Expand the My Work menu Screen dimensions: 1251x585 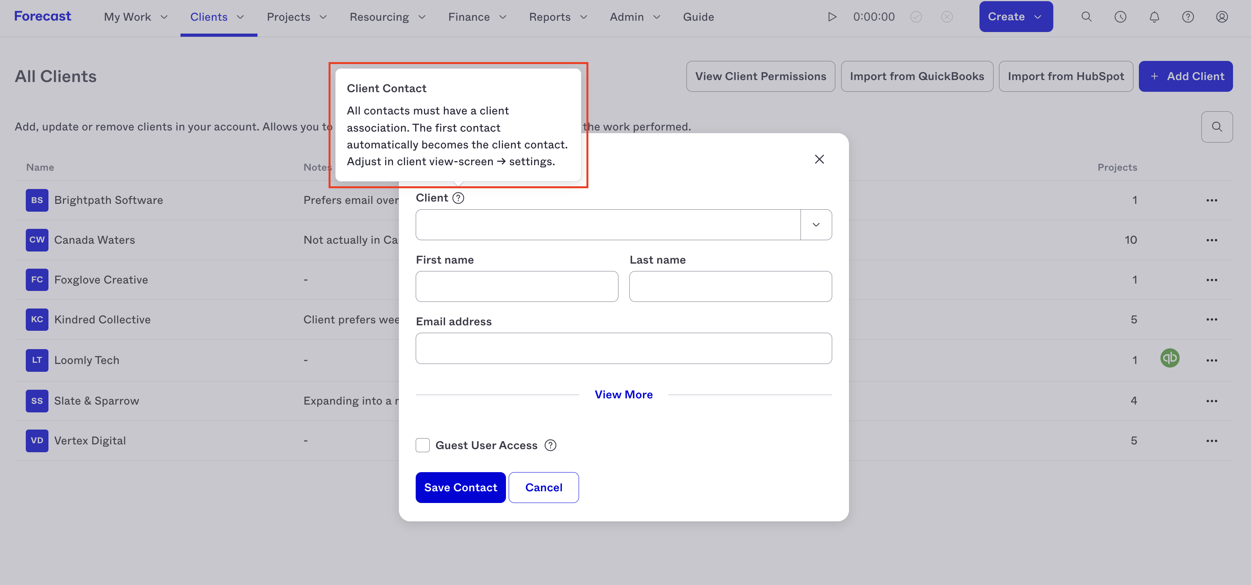(x=136, y=17)
